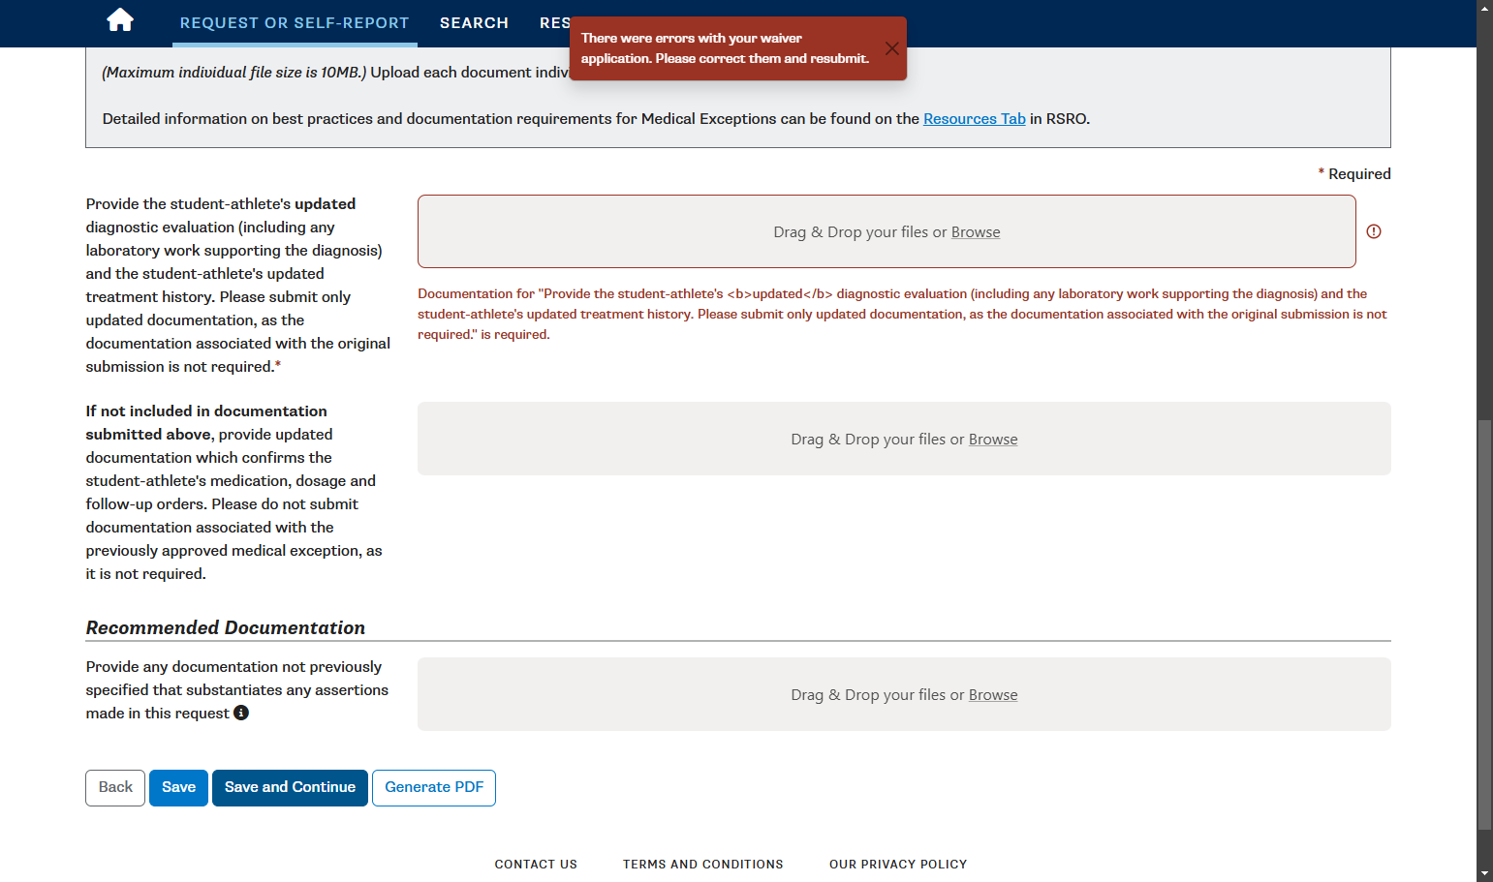Go to the home page icon
Screen dimensions: 1493x882
click(120, 20)
